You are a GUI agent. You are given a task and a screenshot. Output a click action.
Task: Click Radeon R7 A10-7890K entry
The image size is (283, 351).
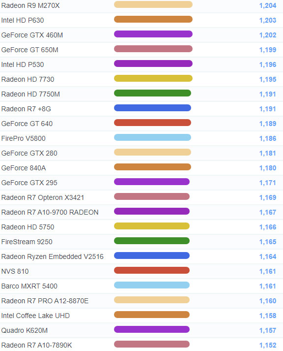37,346
